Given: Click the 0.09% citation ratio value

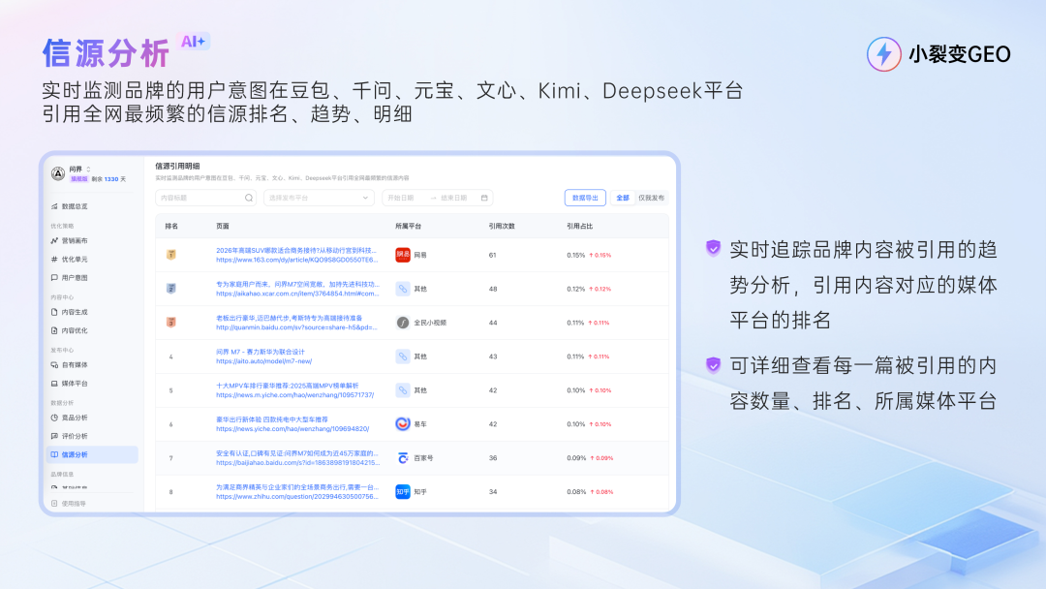Looking at the screenshot, I should click(x=575, y=458).
